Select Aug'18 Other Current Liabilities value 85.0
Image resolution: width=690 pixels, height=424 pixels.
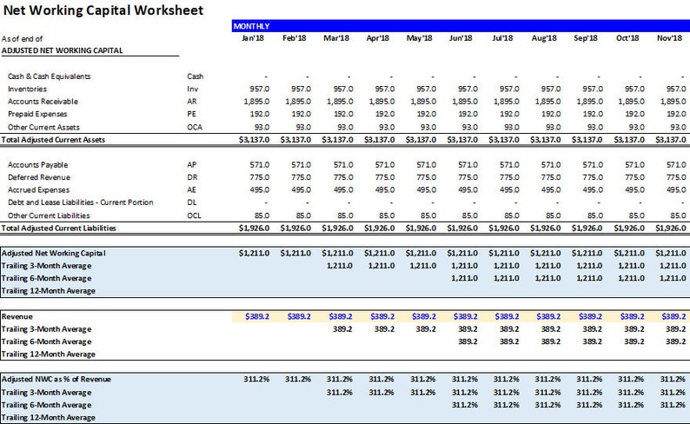554,215
